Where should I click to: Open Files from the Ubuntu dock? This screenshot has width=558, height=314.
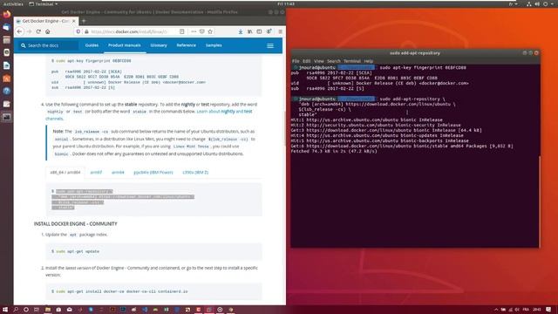pos(7,40)
